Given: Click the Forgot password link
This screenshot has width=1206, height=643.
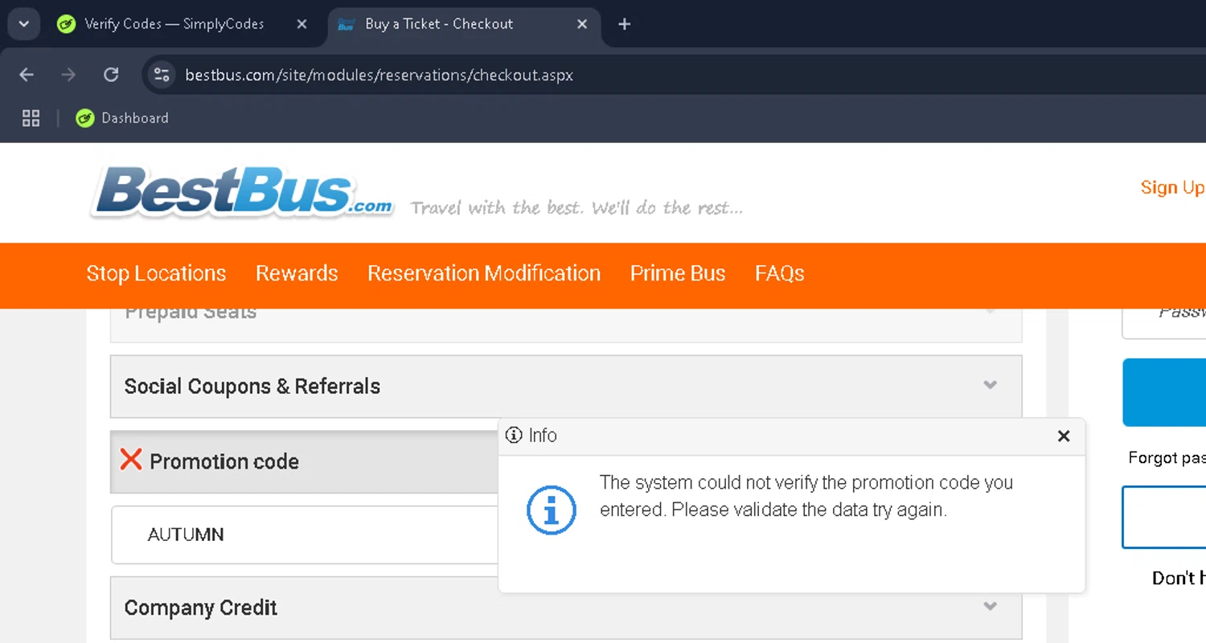Looking at the screenshot, I should 1167,458.
